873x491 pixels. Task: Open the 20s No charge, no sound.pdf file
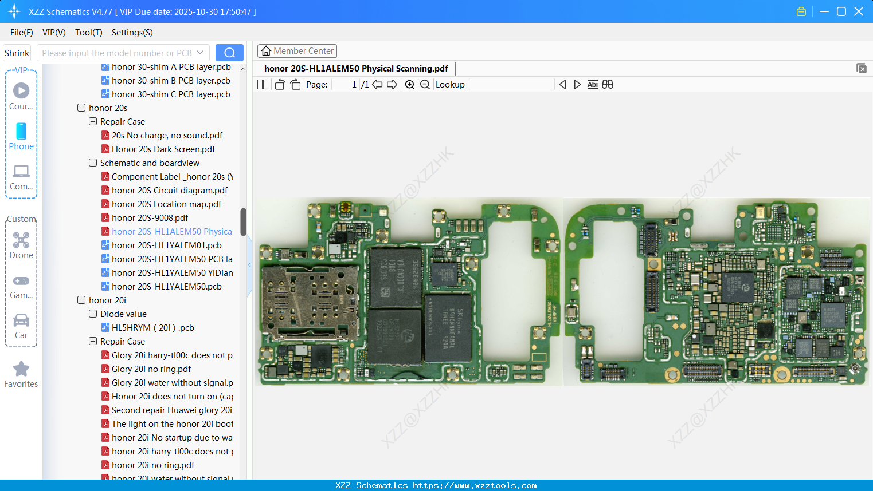point(167,136)
